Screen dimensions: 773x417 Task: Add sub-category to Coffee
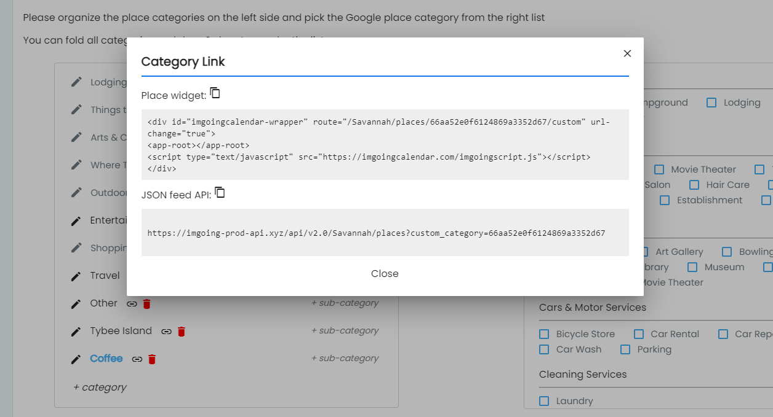pos(345,358)
